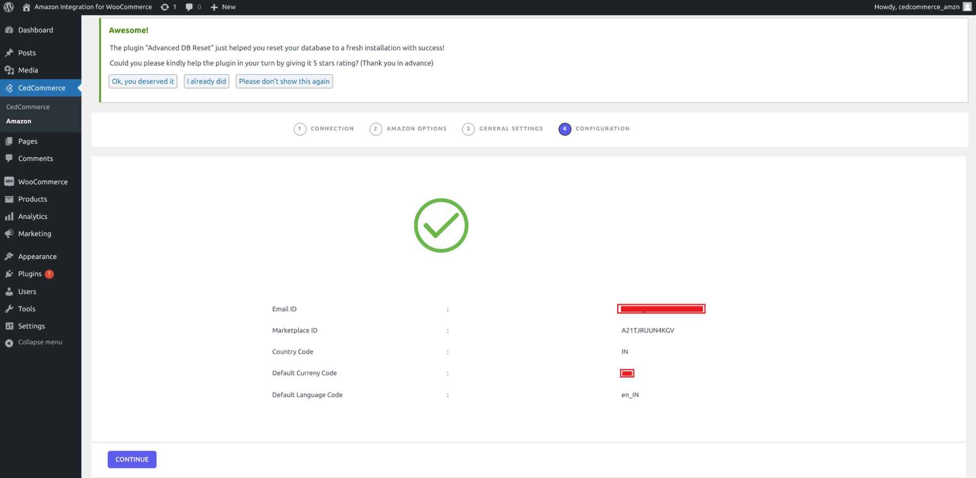The width and height of the screenshot is (976, 478).
Task: Click Collapse menu text
Action: click(x=40, y=342)
